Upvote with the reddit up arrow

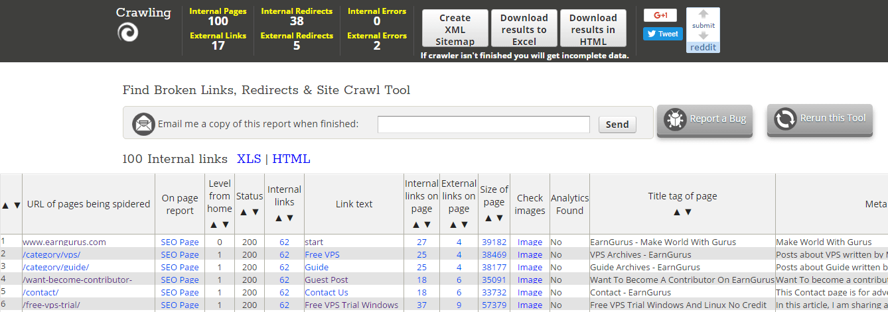coord(703,15)
